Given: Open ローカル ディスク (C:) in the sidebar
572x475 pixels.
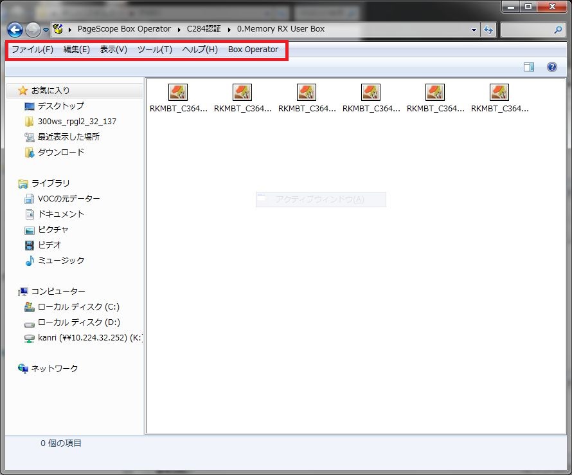Looking at the screenshot, I should [x=78, y=306].
